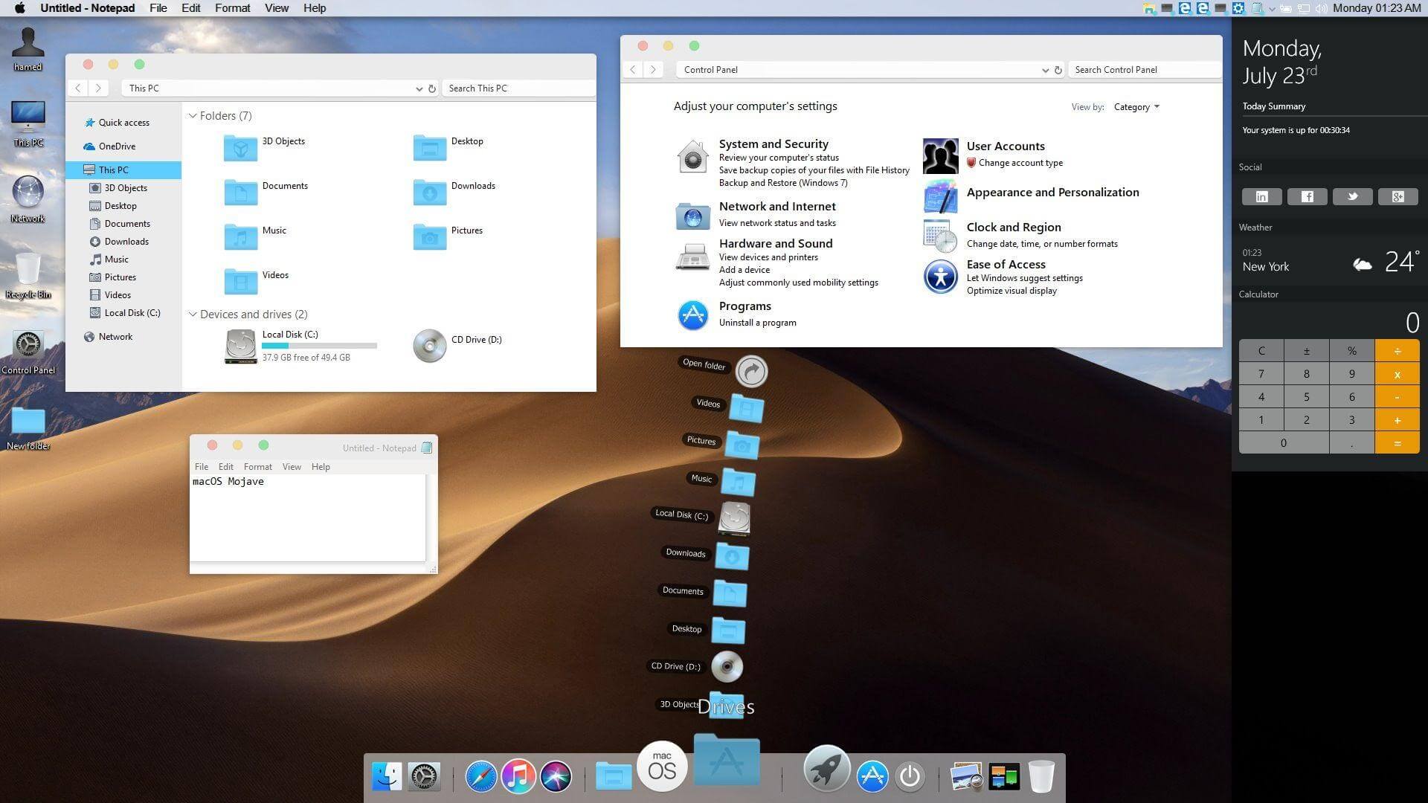The image size is (1428, 803).
Task: Open the Control Panel address bar dropdown
Action: coord(1046,70)
